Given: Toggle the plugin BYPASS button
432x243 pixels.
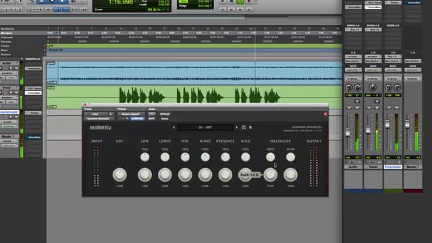Looking at the screenshot, I should [165, 114].
